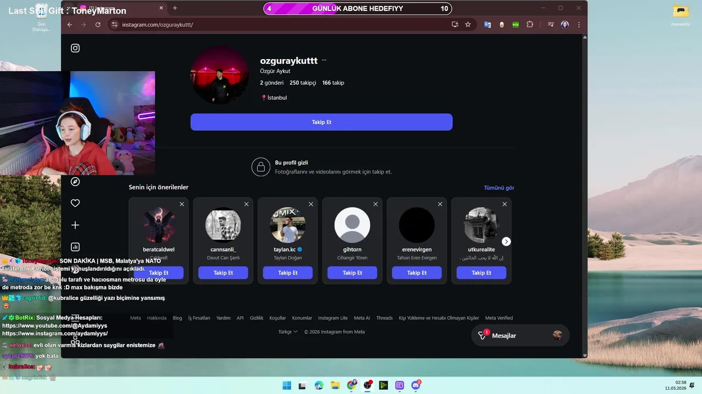This screenshot has height=394, width=702.
Task: Follow utkurealite via Takip Et
Action: point(482,273)
